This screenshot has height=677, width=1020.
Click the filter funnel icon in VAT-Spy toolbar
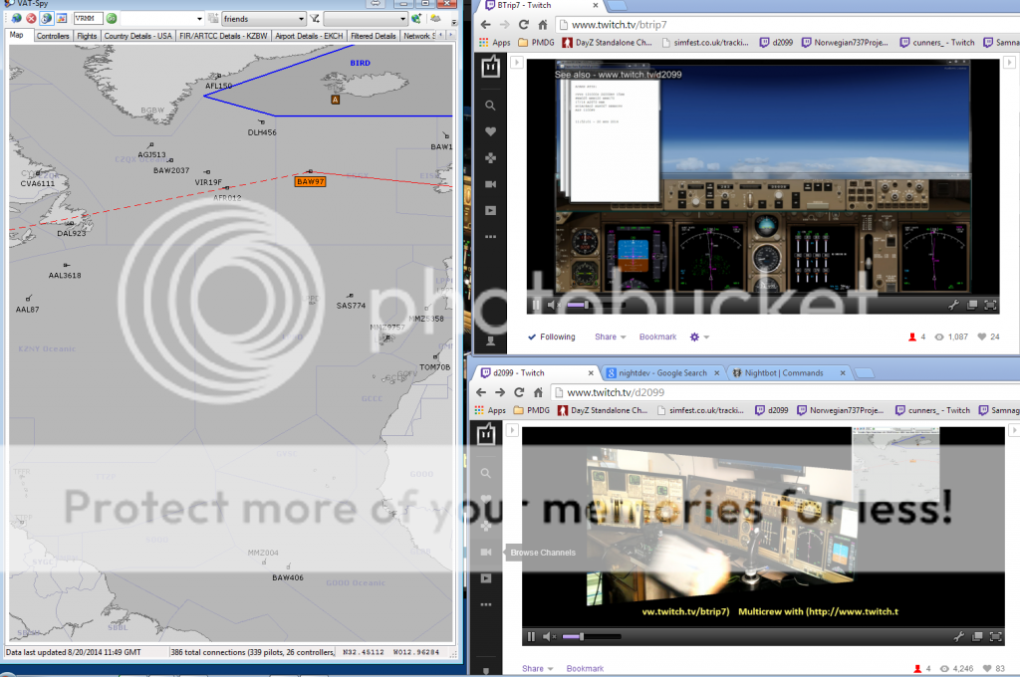(315, 18)
